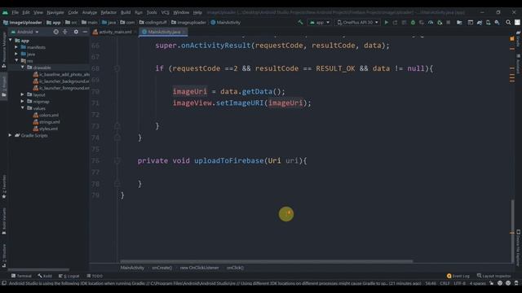The height and width of the screenshot is (293, 522).
Task: Click Sync Project with Gradle Files icon
Action: coord(480,22)
